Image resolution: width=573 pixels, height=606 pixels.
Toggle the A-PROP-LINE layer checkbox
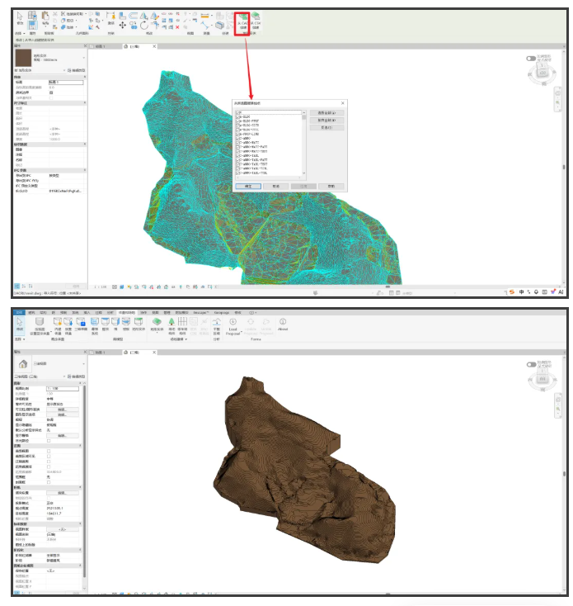tap(237, 134)
